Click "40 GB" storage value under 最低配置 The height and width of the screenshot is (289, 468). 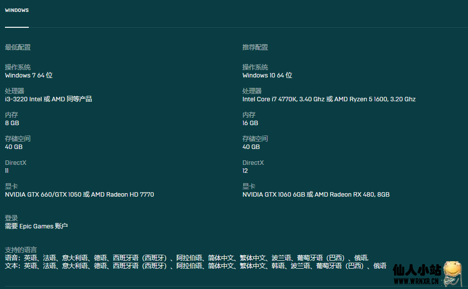coord(14,147)
